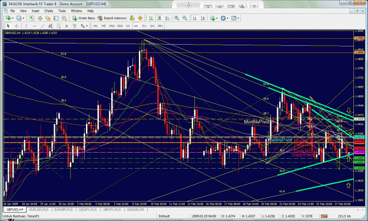Open the Insert menu
Screen dimensions: 368x221
[35, 11]
